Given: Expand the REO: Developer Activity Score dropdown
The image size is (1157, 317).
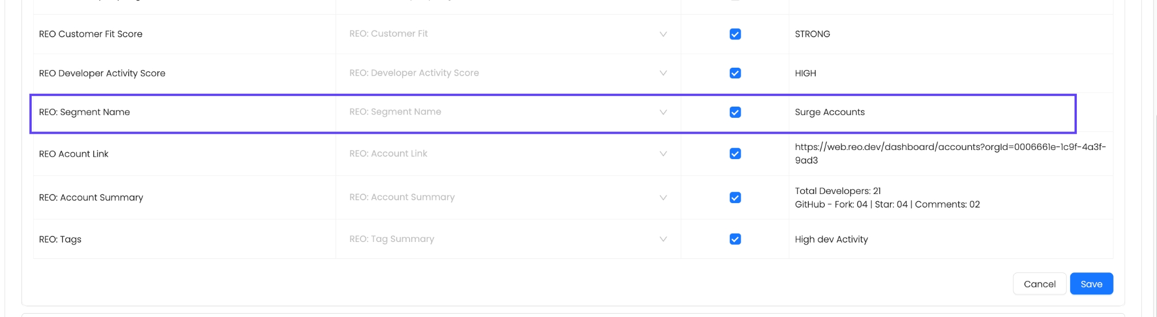Looking at the screenshot, I should click(508, 73).
